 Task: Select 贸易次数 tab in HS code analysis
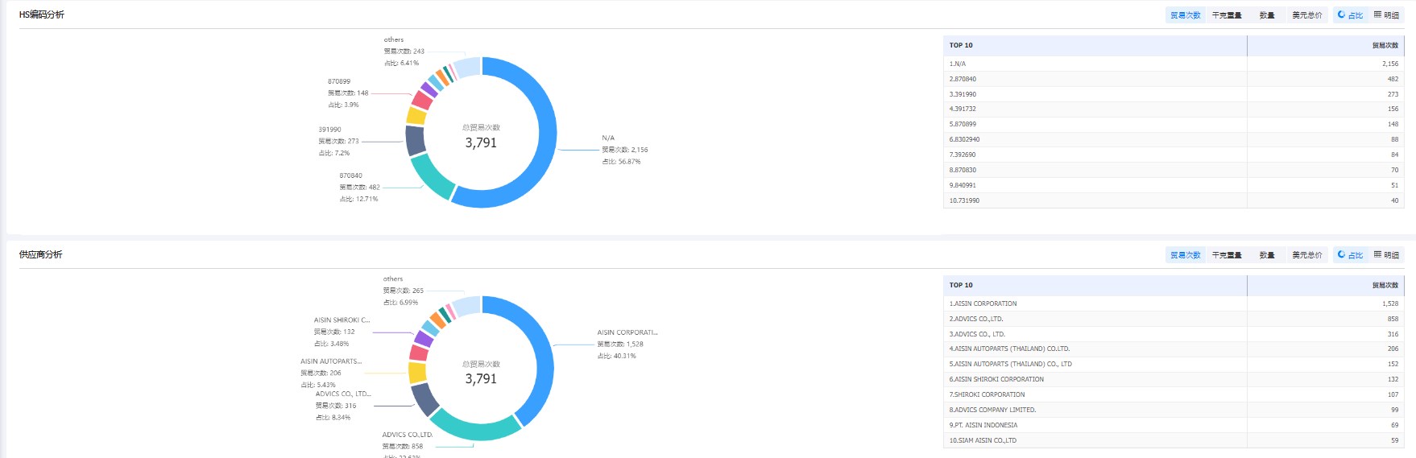click(1185, 15)
